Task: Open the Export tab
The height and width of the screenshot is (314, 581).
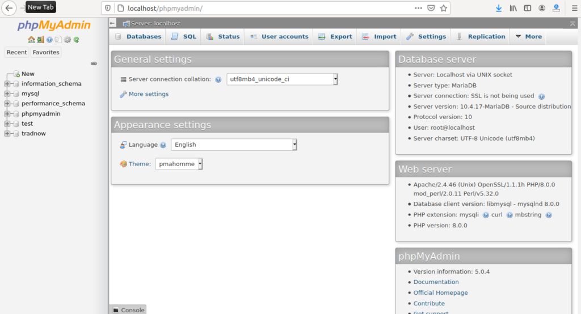Action: [x=335, y=37]
